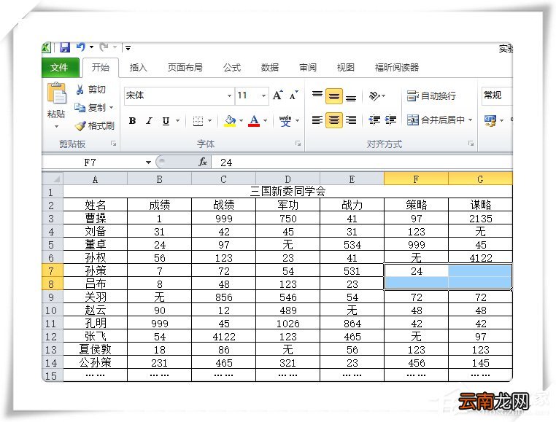Open the 剪贴板 clipboard dialog launcher

point(114,144)
